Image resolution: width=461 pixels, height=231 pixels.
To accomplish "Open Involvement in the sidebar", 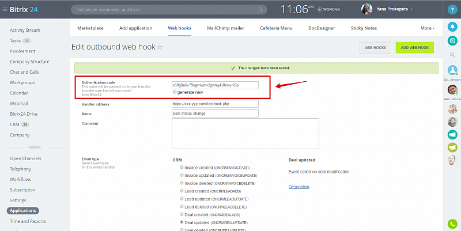I will coord(22,51).
